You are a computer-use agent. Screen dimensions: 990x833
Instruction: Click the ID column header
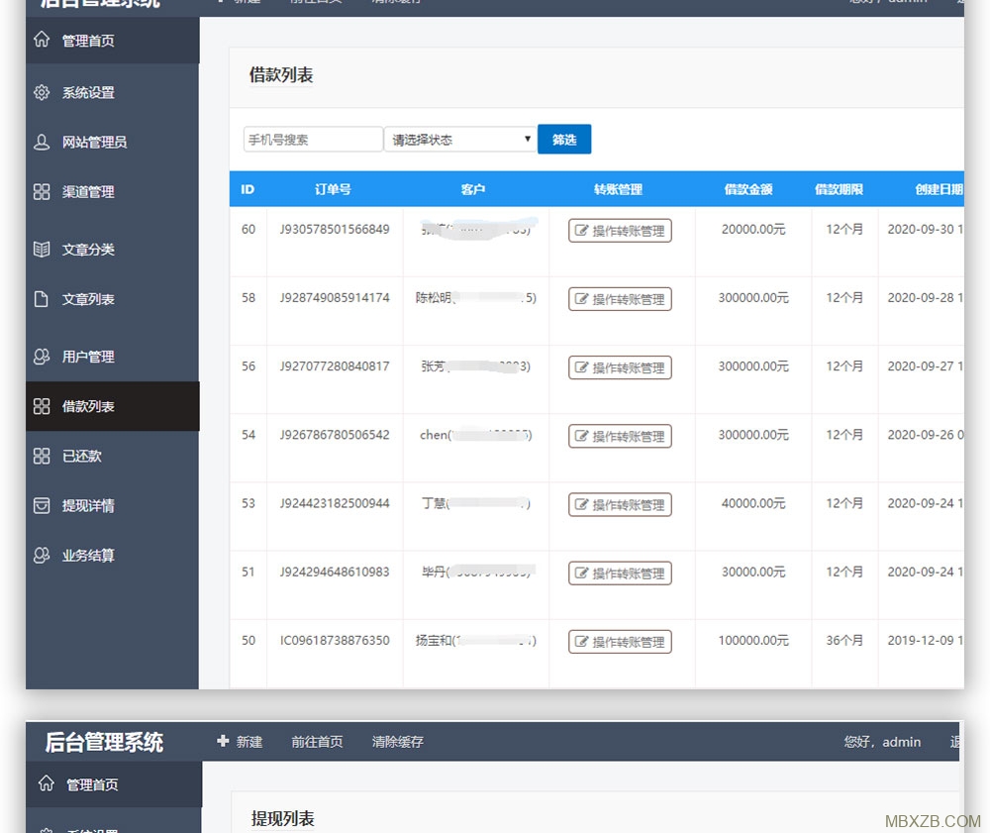click(x=247, y=189)
